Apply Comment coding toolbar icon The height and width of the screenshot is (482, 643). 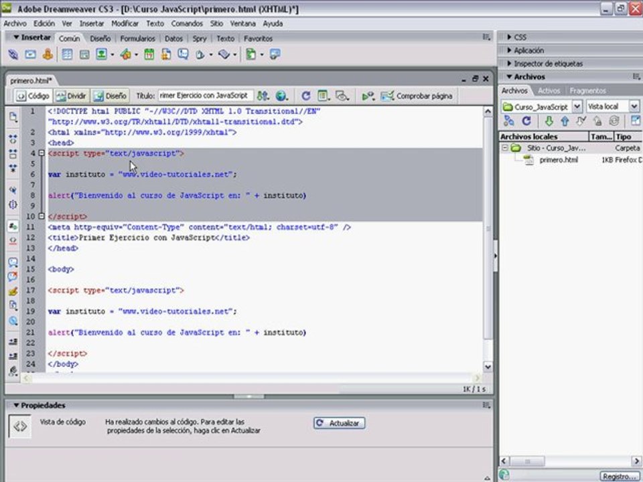[x=13, y=262]
